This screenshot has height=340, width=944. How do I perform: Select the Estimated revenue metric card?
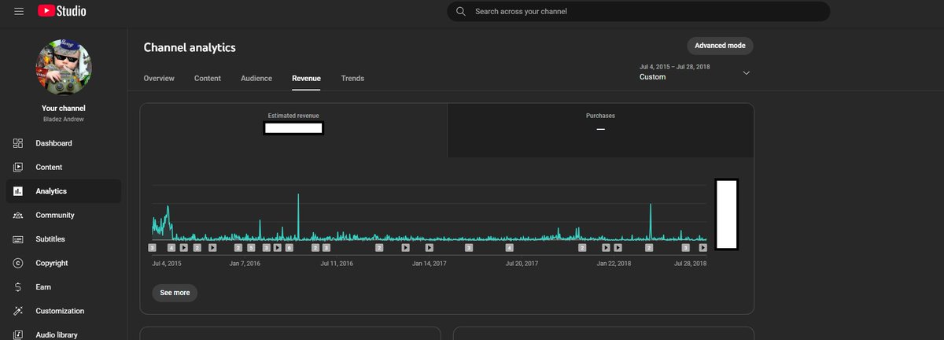293,130
